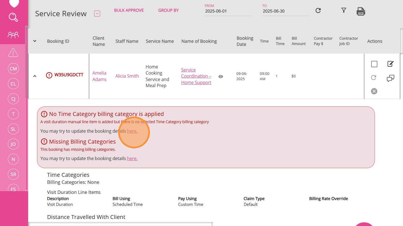This screenshot has width=403, height=226.
Task: Click the printer icon
Action: 361,11
